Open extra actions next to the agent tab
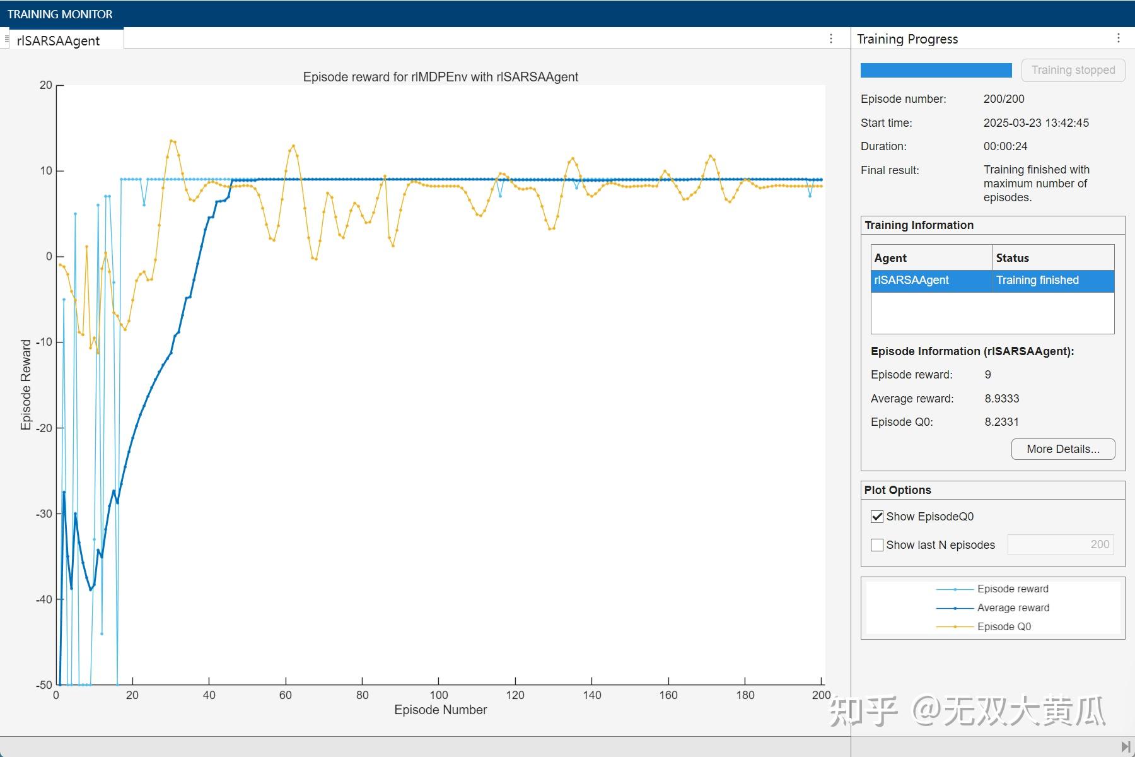This screenshot has height=757, width=1135. pyautogui.click(x=830, y=39)
